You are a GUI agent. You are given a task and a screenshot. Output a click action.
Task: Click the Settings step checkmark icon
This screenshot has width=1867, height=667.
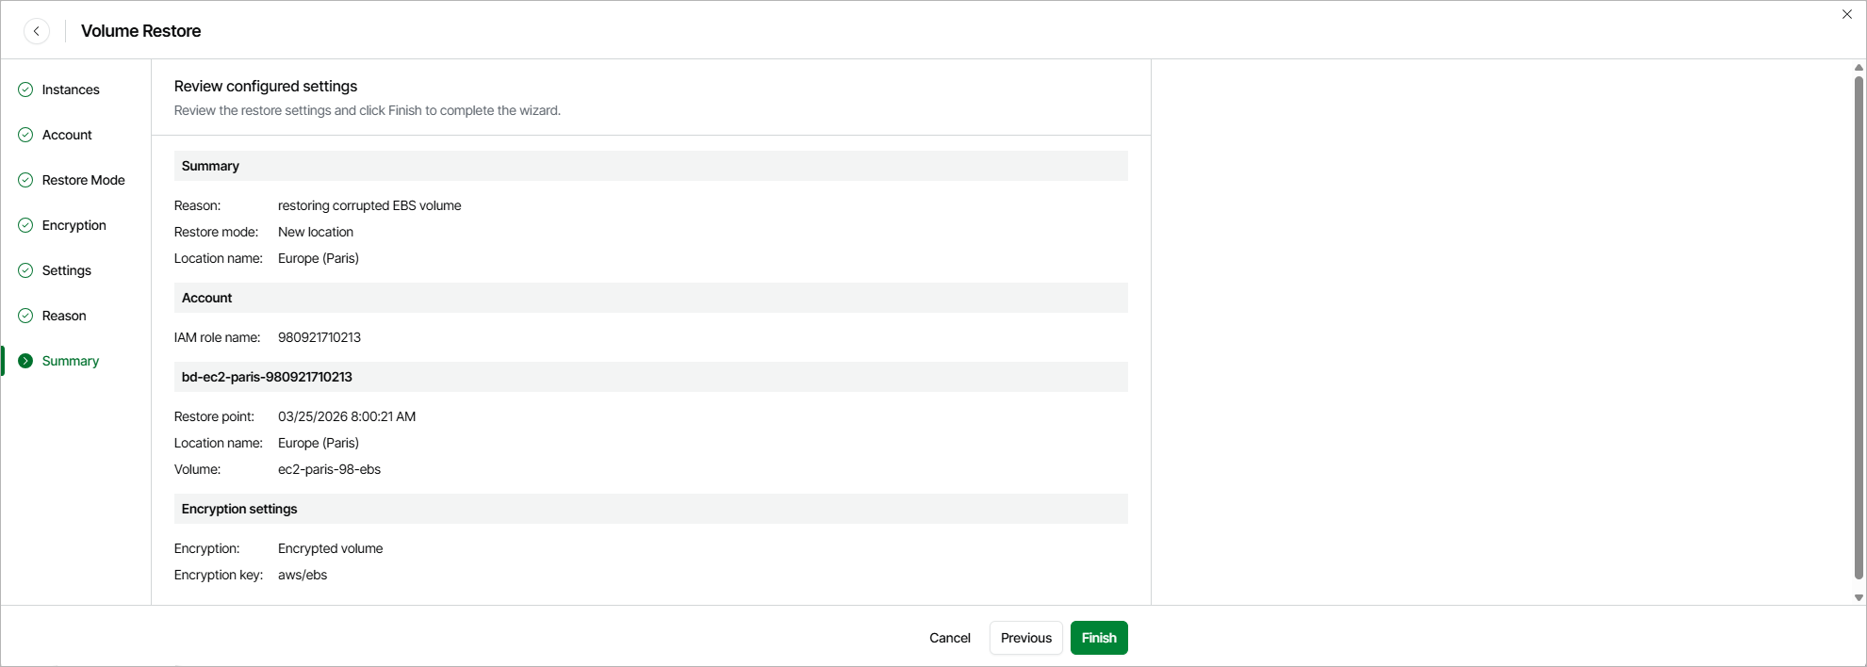click(25, 270)
